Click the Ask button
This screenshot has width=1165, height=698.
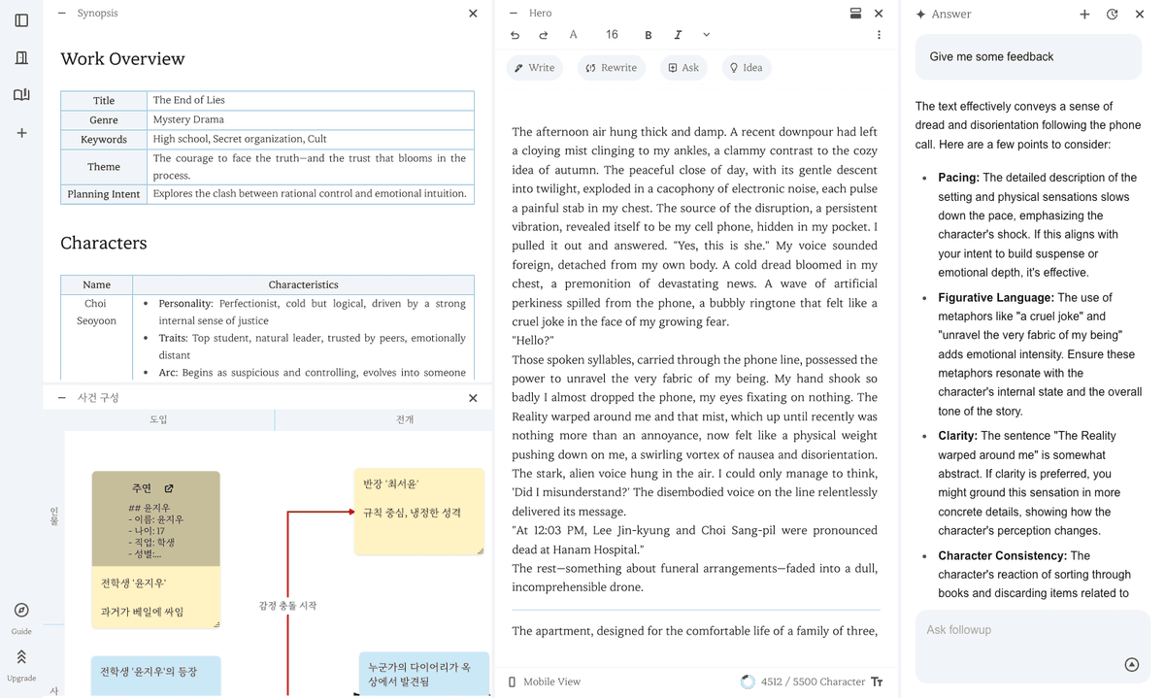pos(683,68)
